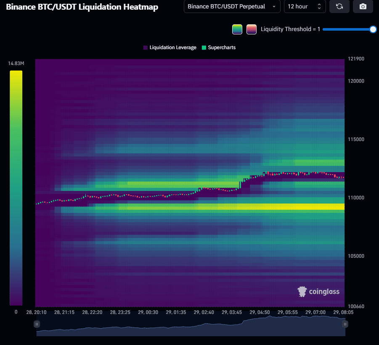Screen dimensions: 379x345
Task: Click the 110000 price axis label
Action: pyautogui.click(x=355, y=198)
